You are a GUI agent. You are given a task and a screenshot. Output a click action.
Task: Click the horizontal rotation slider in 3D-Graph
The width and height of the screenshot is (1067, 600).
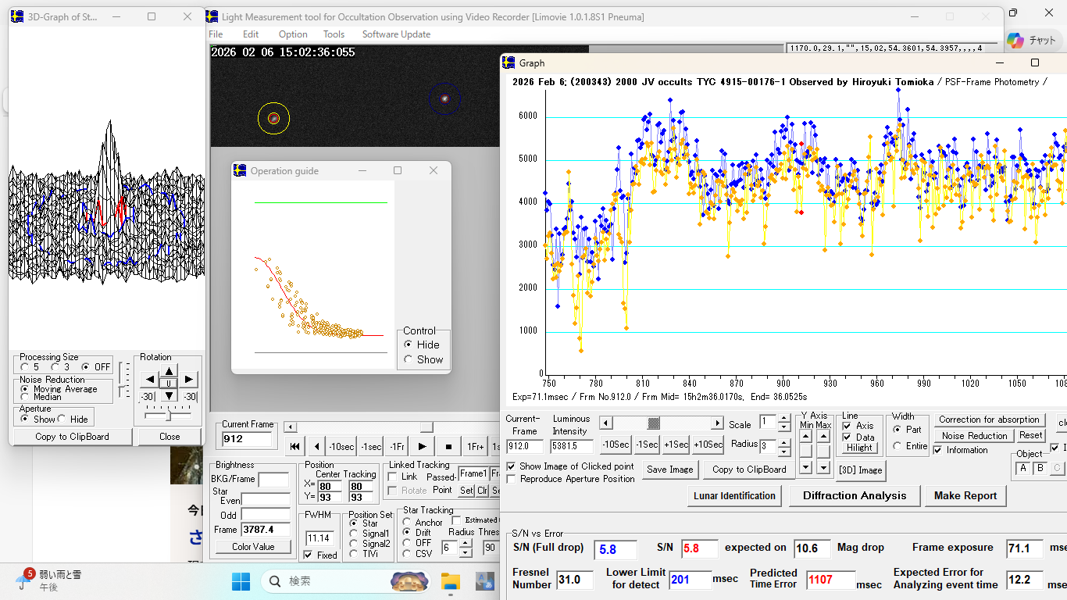[169, 416]
